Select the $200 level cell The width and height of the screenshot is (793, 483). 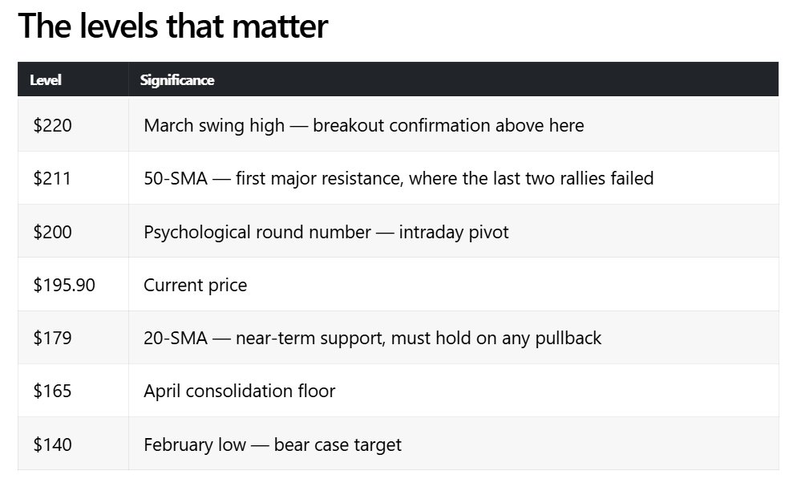click(53, 232)
